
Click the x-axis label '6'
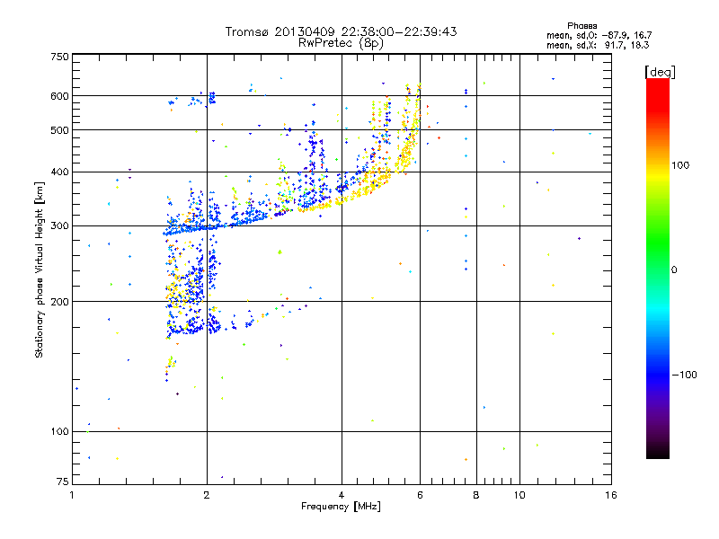click(x=420, y=495)
